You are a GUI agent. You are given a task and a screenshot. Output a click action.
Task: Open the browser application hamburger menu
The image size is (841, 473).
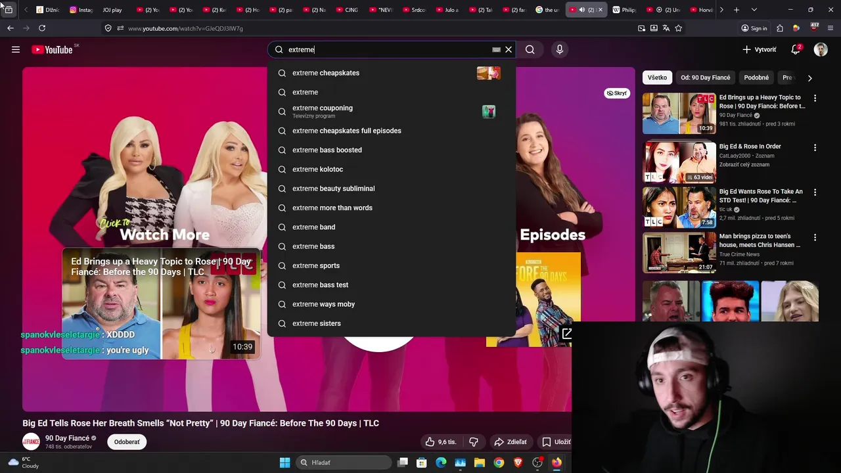pos(830,28)
